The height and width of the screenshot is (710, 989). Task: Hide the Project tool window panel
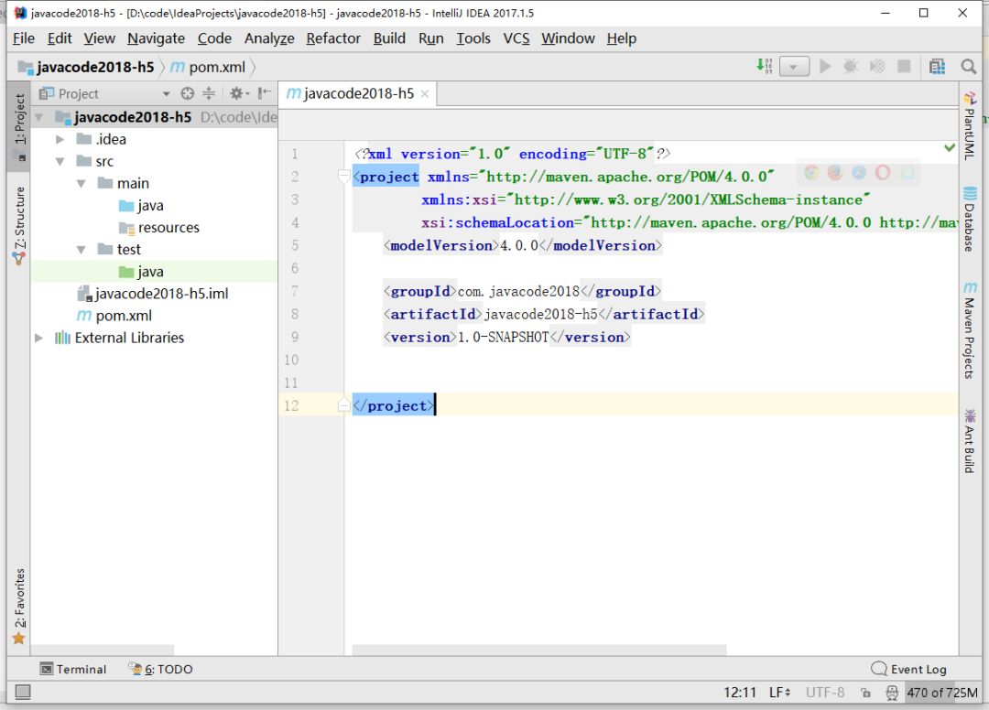tap(265, 93)
